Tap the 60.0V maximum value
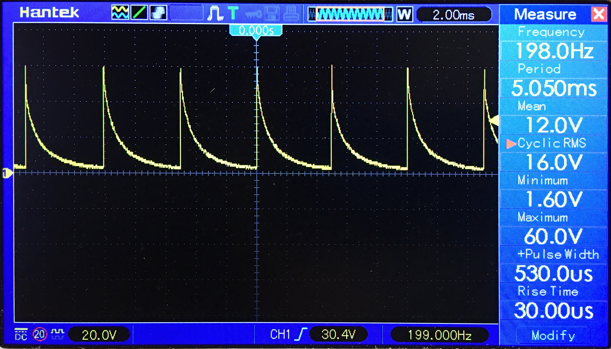 tap(553, 236)
